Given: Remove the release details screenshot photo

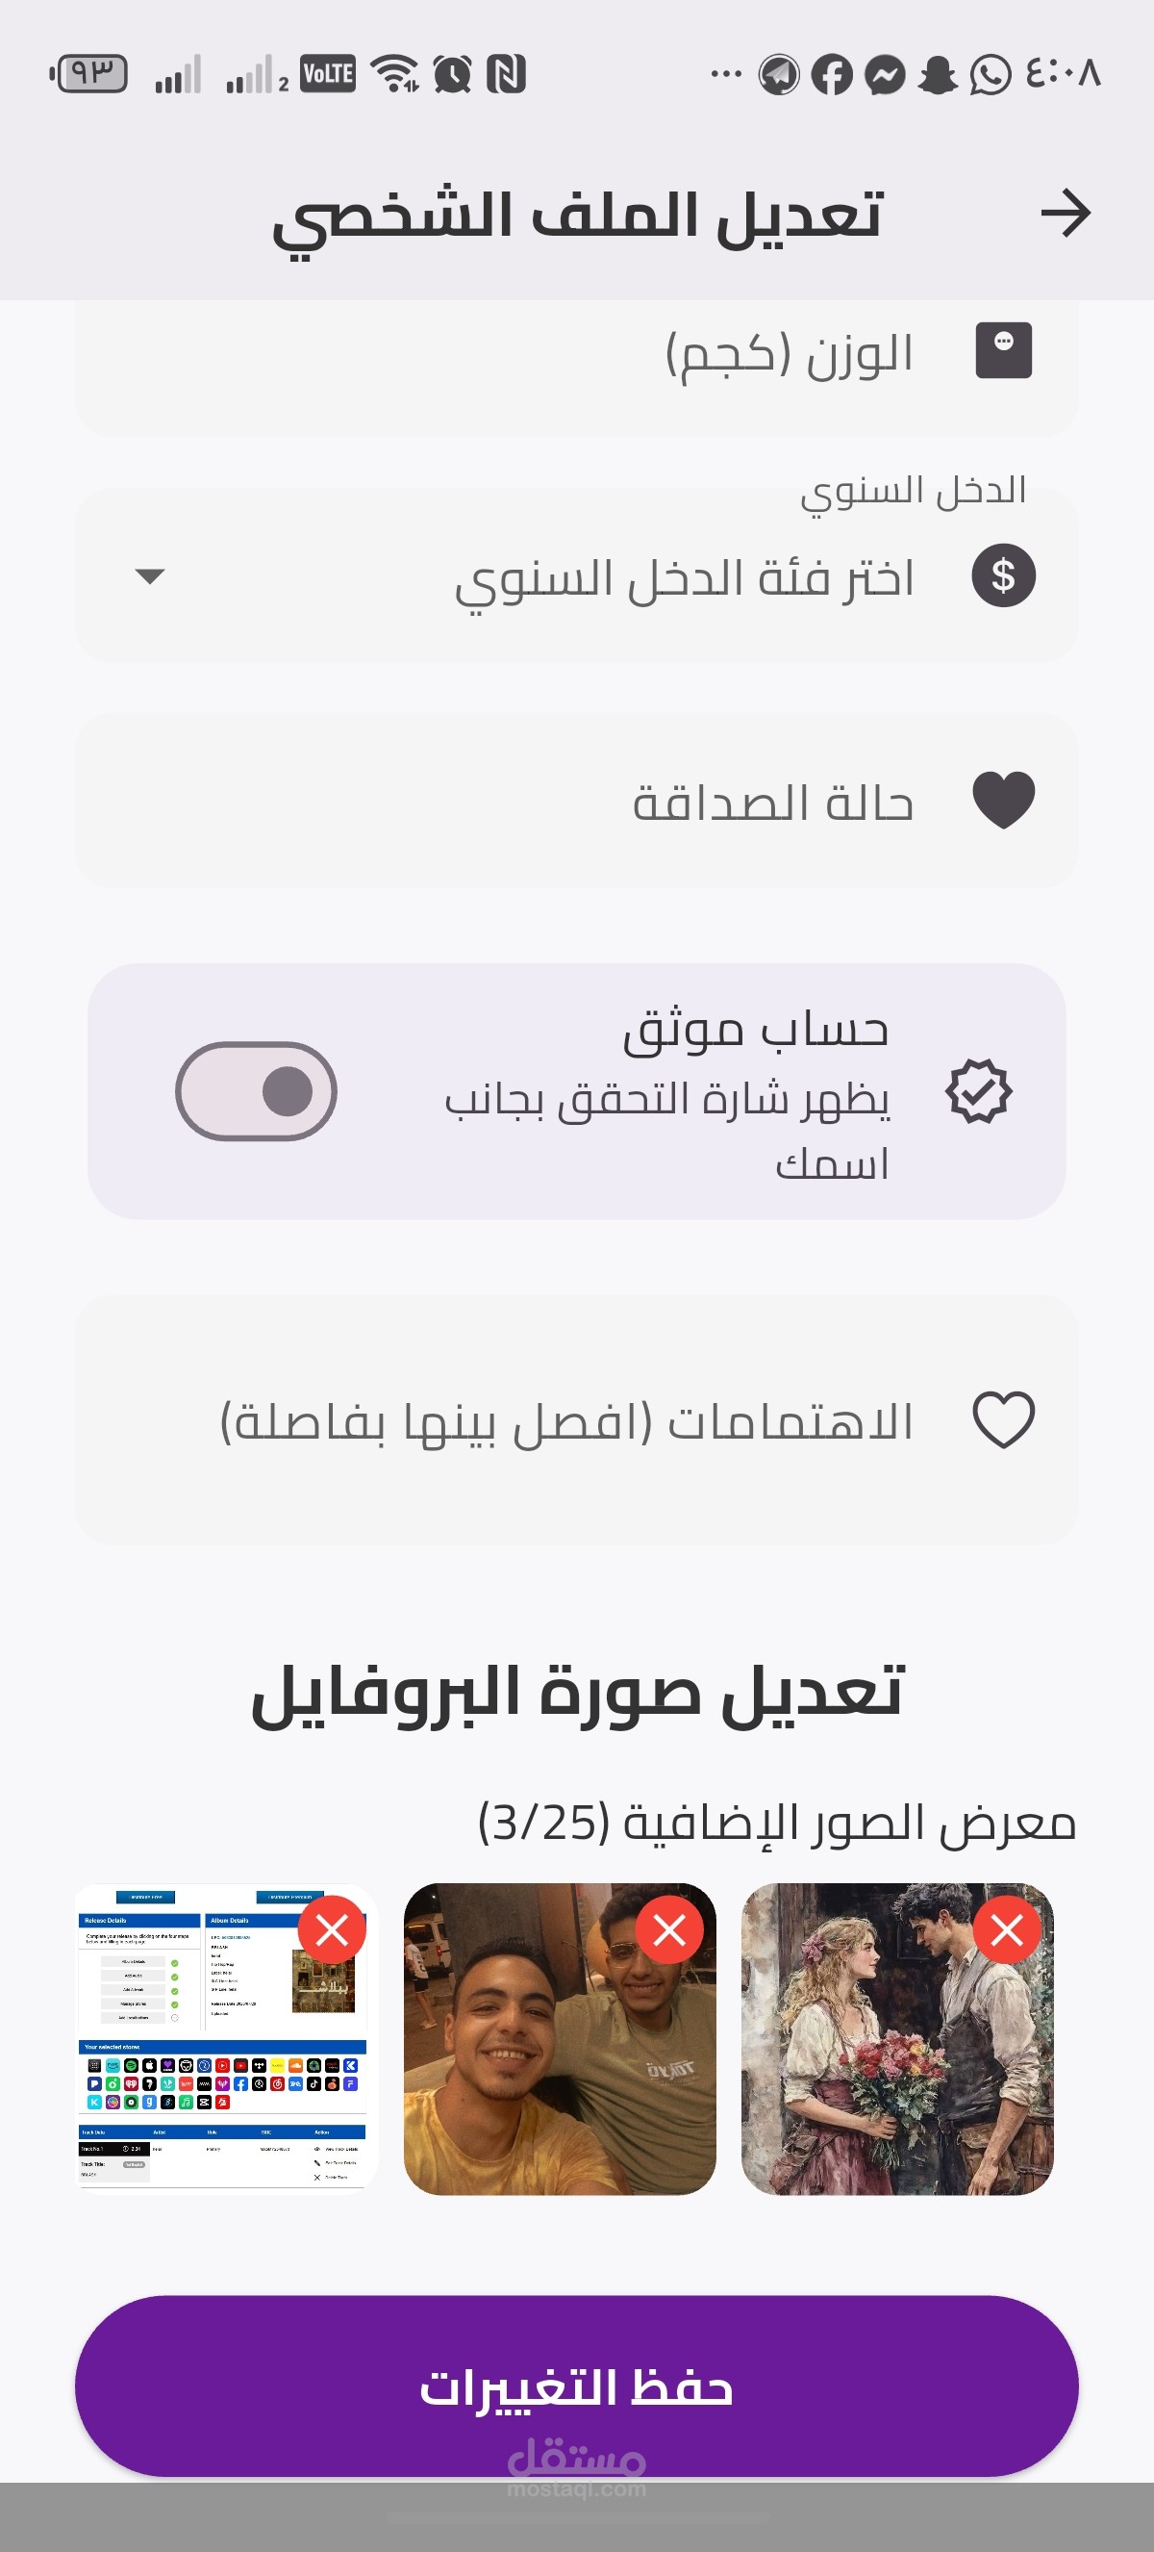Looking at the screenshot, I should pos(332,1929).
